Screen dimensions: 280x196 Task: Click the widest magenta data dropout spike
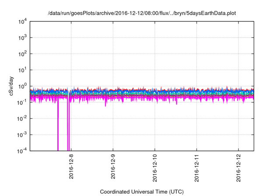(58, 125)
